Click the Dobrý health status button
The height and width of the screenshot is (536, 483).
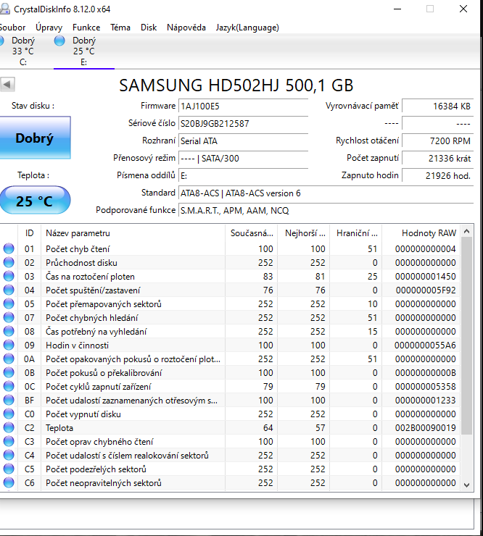35,138
